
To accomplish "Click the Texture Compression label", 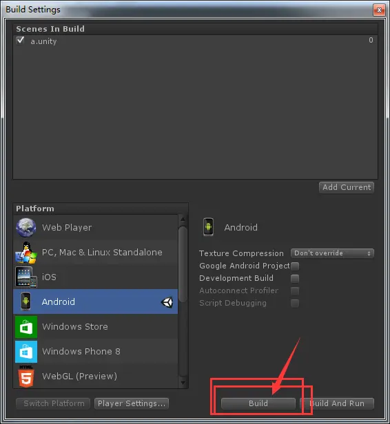I will pyautogui.click(x=241, y=253).
